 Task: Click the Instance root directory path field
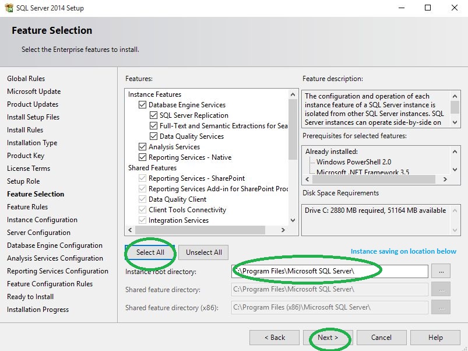click(329, 271)
